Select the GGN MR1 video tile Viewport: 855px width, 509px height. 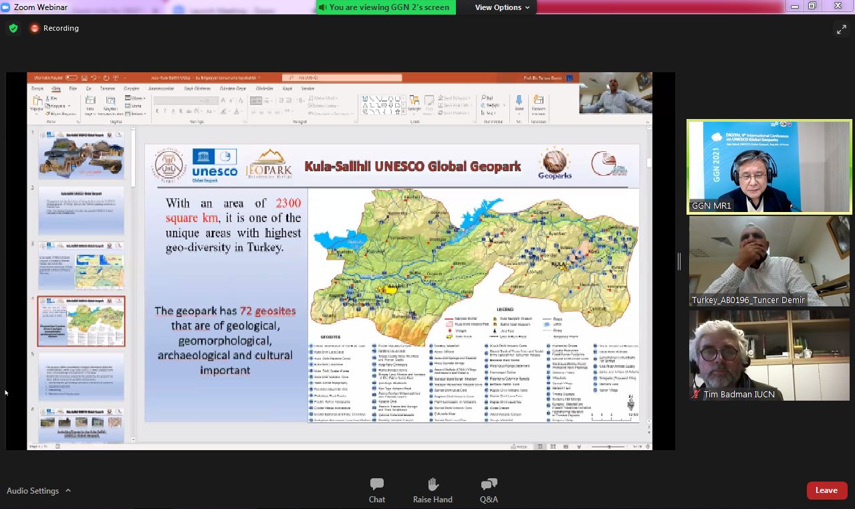[x=769, y=167]
